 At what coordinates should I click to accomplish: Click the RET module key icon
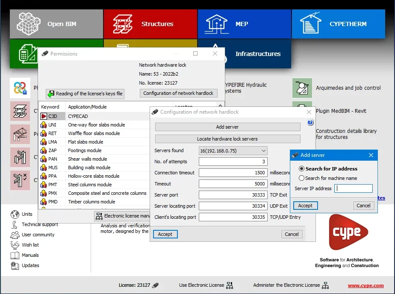[44, 133]
